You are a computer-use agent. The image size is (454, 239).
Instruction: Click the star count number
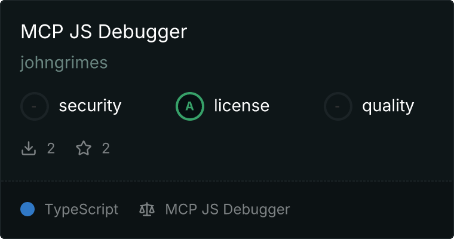point(106,149)
